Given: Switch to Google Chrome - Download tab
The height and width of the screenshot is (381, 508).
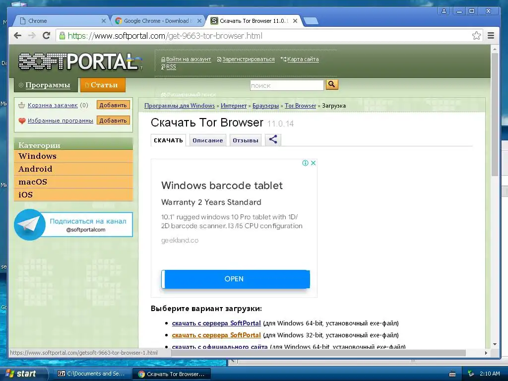Looking at the screenshot, I should tap(158, 21).
